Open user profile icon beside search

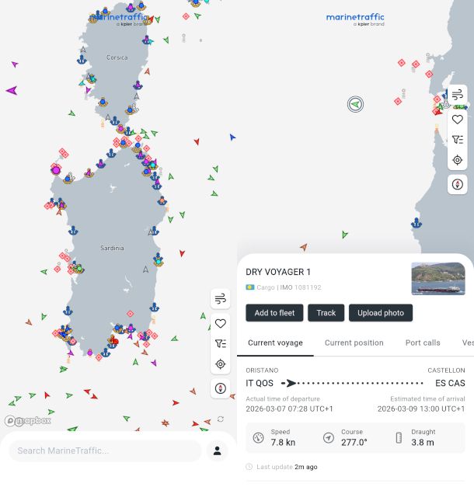218,450
